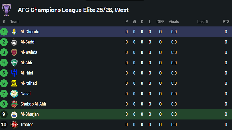Click the AFC Champions League trophy icon
Image resolution: width=232 pixels, height=130 pixels.
(6, 10)
